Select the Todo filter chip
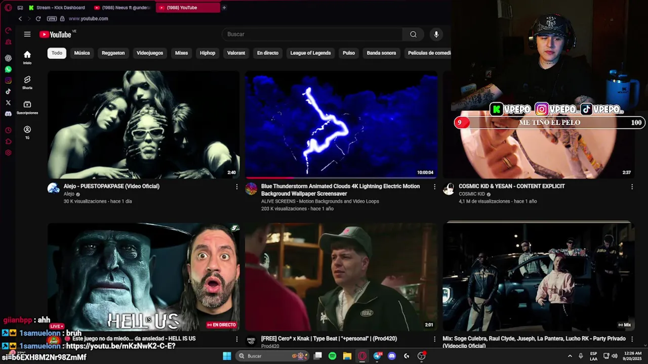 (57, 53)
